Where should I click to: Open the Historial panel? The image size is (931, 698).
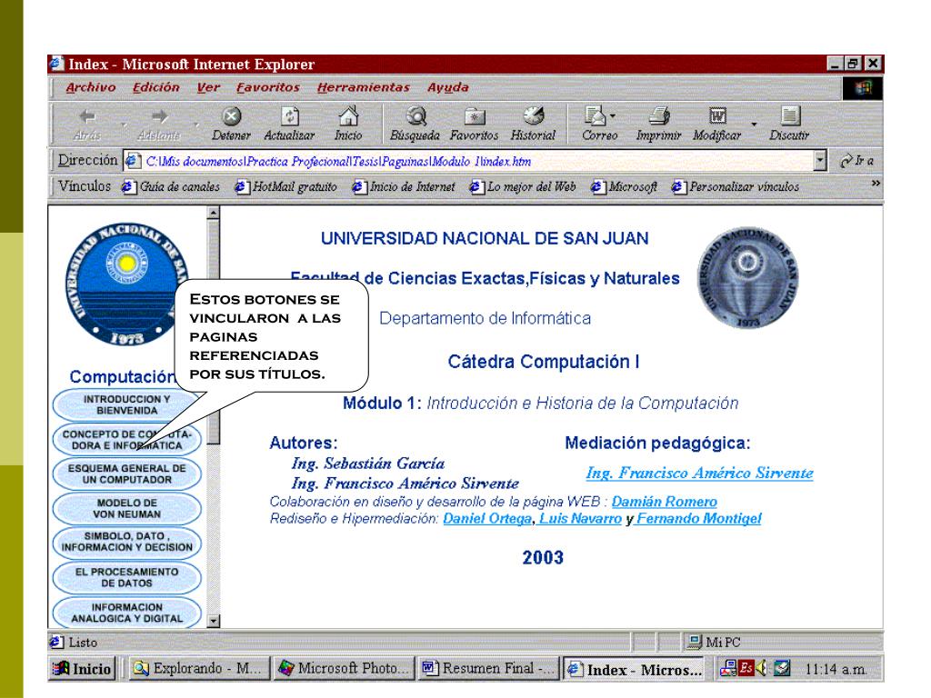533,124
